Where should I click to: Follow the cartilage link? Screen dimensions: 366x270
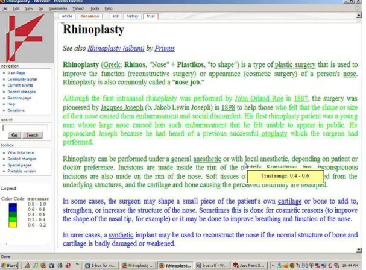289,201
